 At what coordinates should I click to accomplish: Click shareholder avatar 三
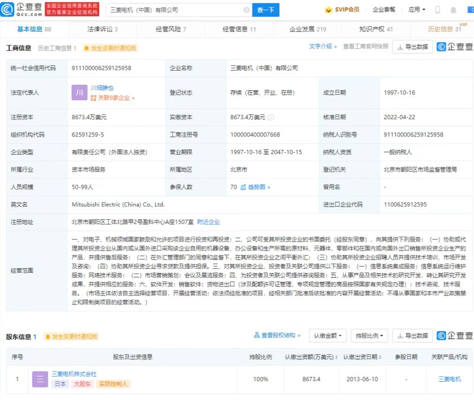(40, 379)
